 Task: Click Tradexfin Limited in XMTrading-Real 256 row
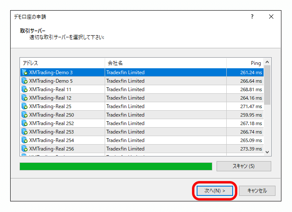point(125,149)
